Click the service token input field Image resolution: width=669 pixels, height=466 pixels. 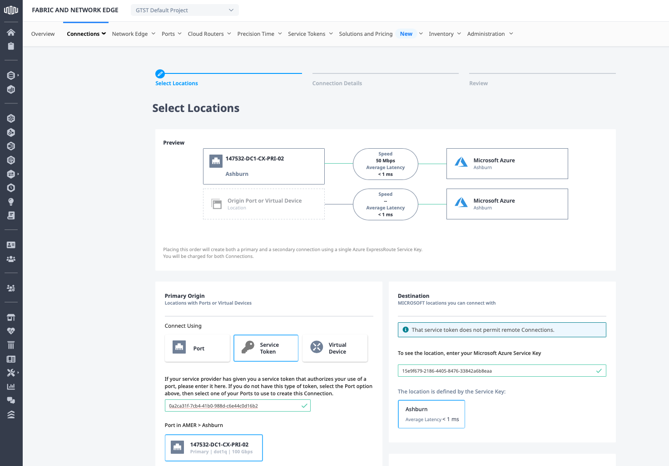pos(238,406)
